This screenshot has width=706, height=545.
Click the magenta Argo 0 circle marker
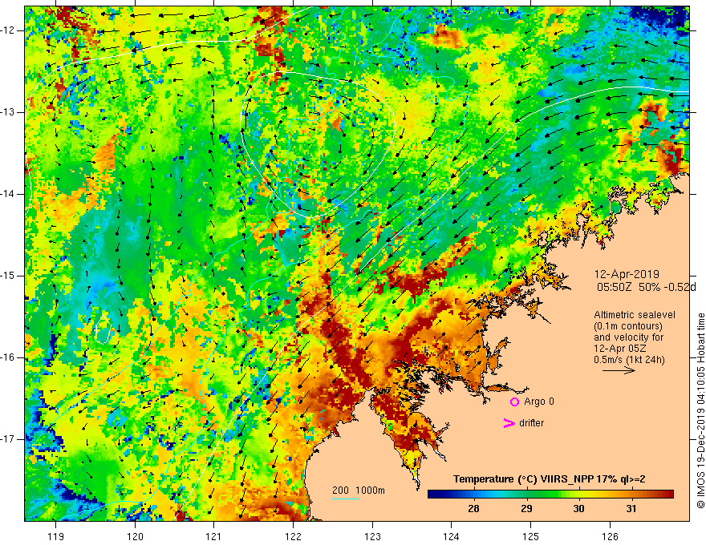coord(514,402)
